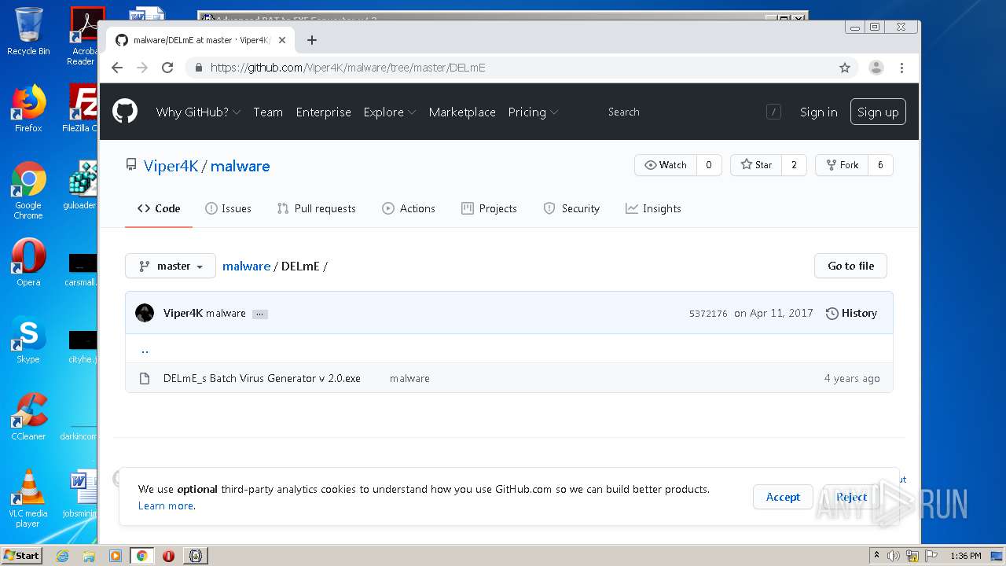Open commit hash 5372176
This screenshot has width=1006, height=566.
click(708, 314)
